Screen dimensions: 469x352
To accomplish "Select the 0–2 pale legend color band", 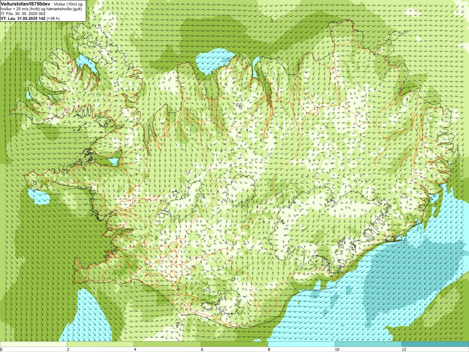I will [33, 344].
